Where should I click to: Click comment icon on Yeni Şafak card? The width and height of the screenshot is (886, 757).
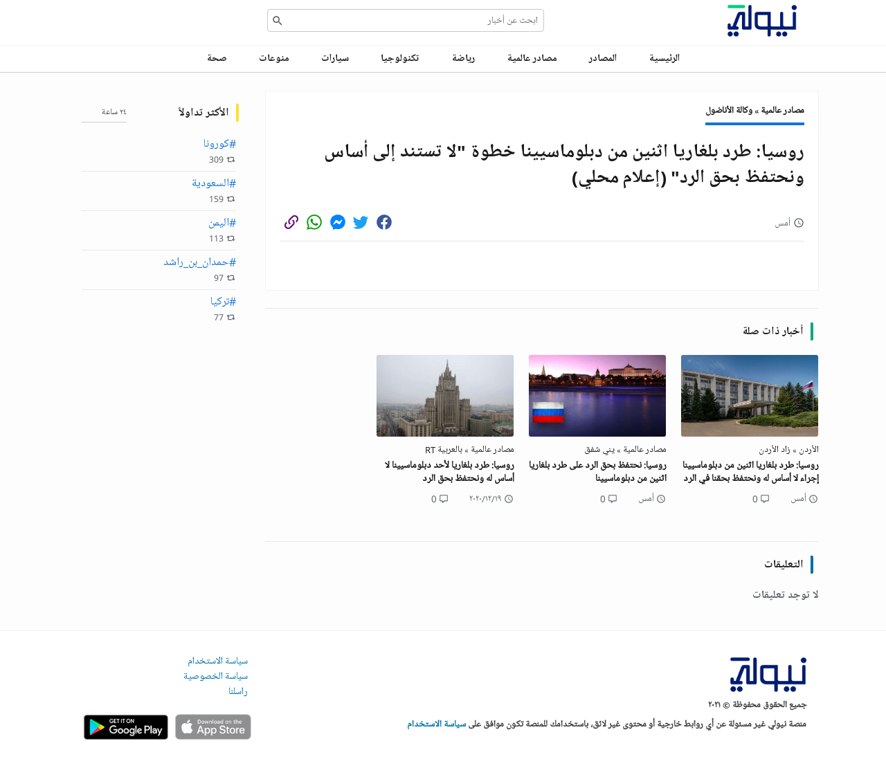click(613, 499)
